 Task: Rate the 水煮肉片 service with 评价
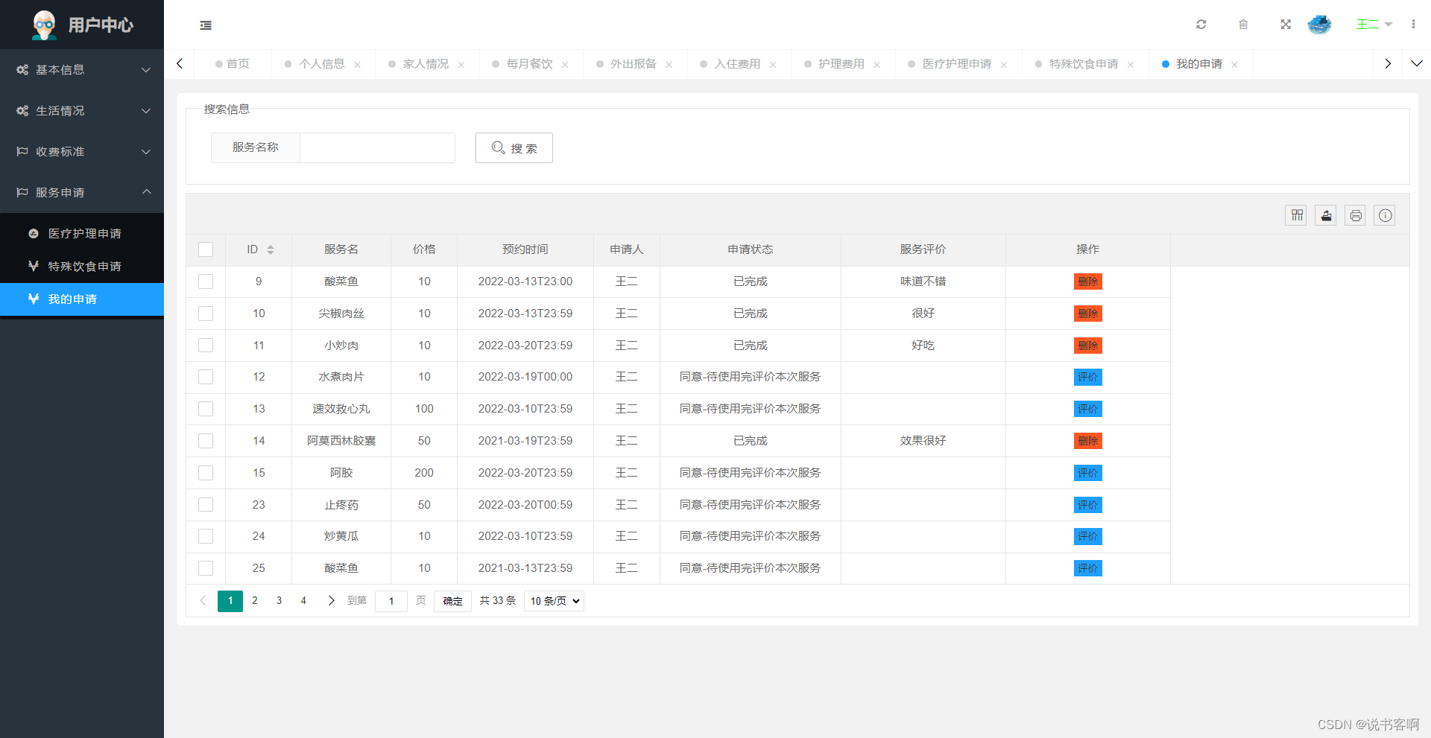pos(1088,377)
